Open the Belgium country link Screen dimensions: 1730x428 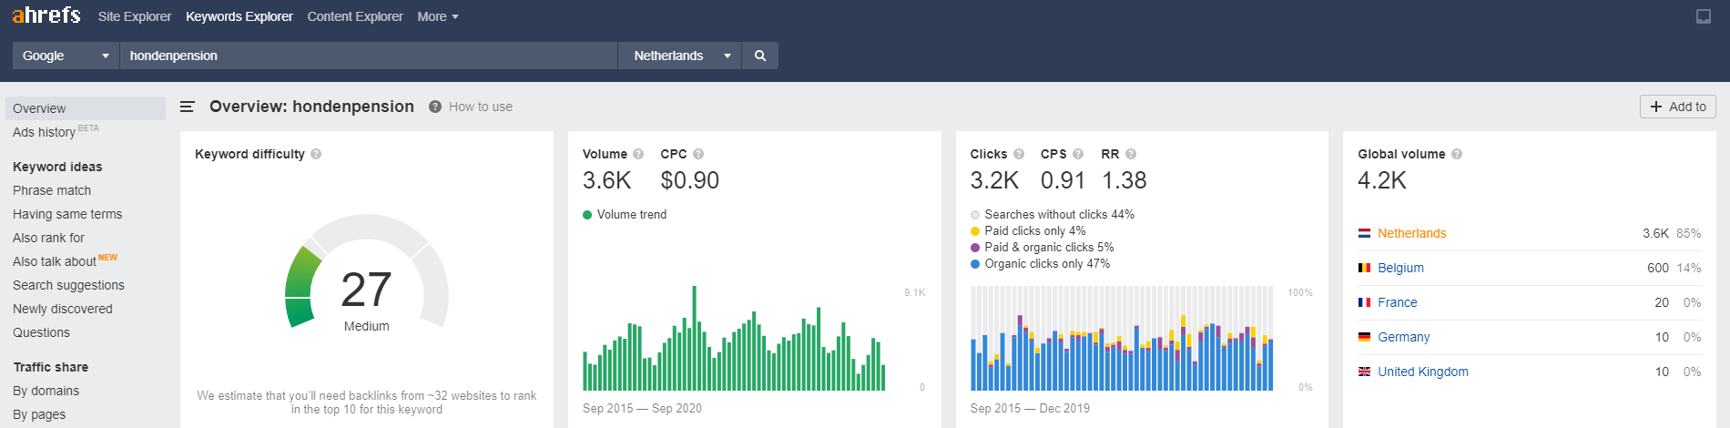pos(1400,268)
